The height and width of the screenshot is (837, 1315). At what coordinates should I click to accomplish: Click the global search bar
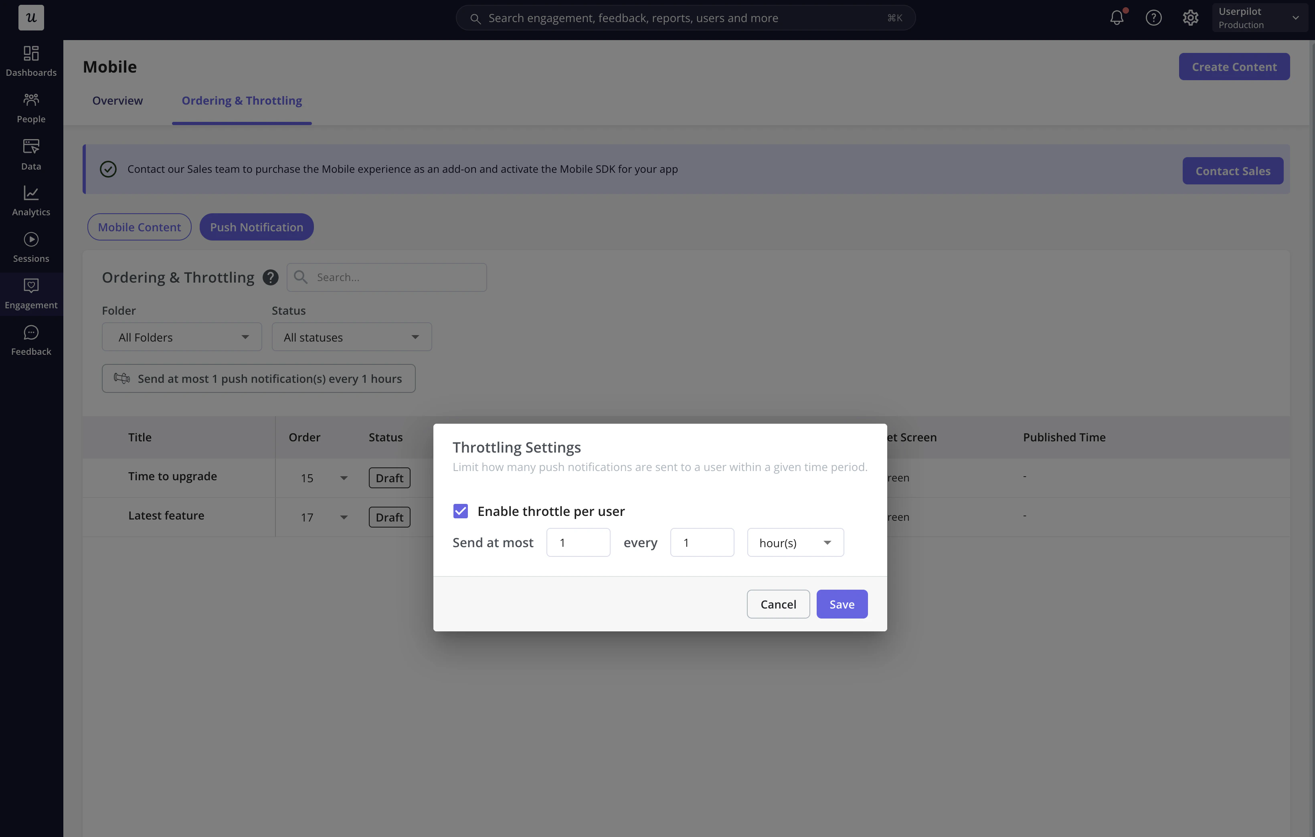tap(685, 18)
